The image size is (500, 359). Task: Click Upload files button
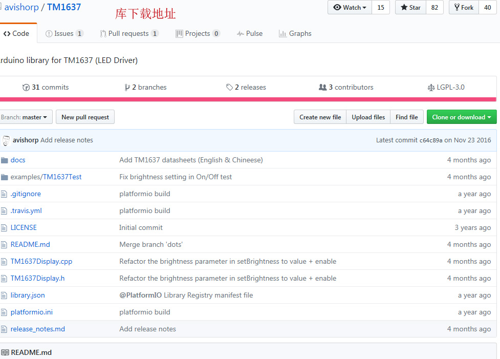coord(368,117)
